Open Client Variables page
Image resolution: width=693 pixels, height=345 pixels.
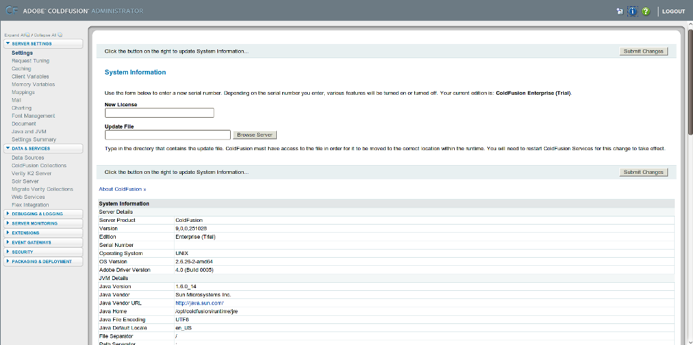click(x=30, y=76)
